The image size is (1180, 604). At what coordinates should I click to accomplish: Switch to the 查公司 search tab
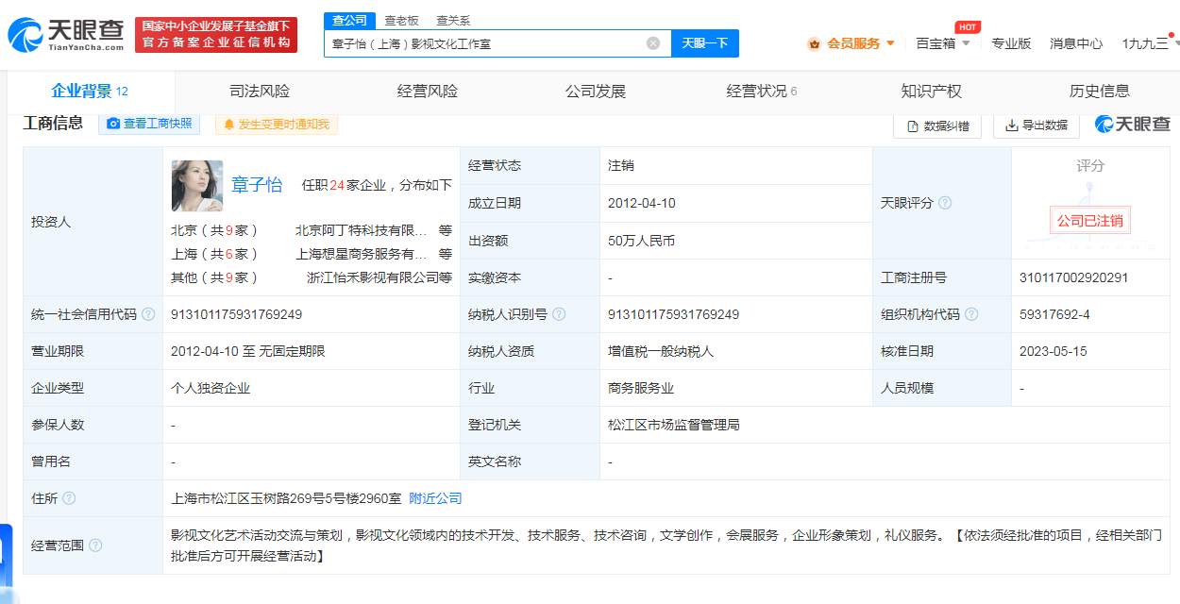click(x=350, y=21)
